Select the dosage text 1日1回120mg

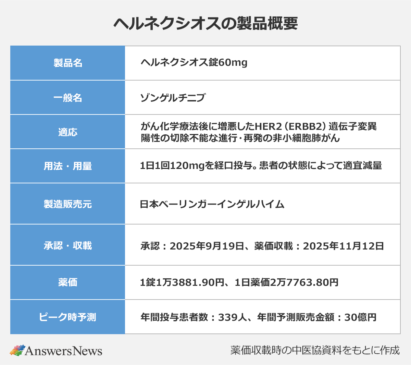[x=168, y=166]
